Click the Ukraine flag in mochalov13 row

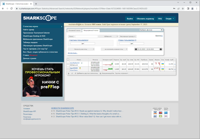(x=163, y=64)
